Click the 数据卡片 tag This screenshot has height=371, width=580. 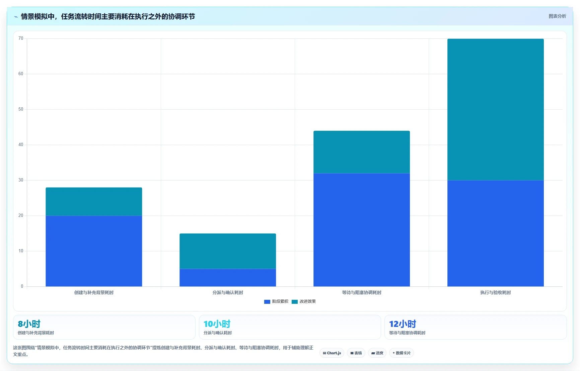coord(402,353)
